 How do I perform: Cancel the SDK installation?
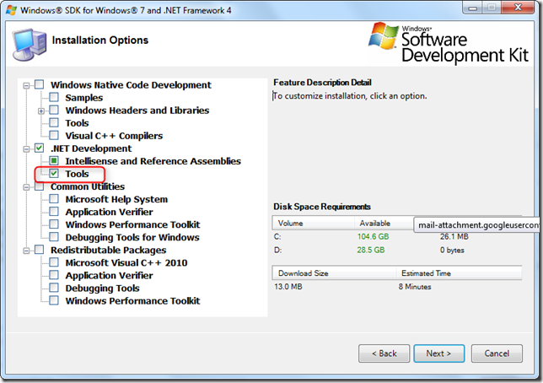497,353
